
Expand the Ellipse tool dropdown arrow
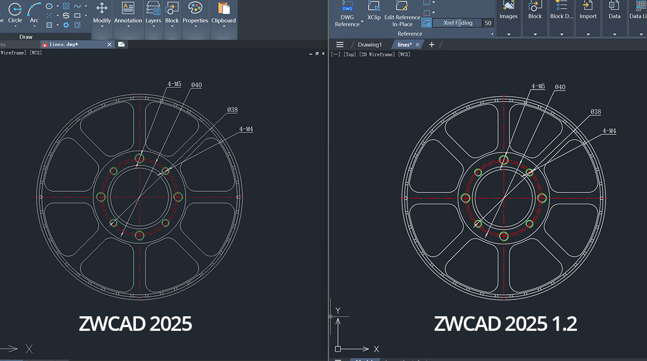(x=57, y=6)
